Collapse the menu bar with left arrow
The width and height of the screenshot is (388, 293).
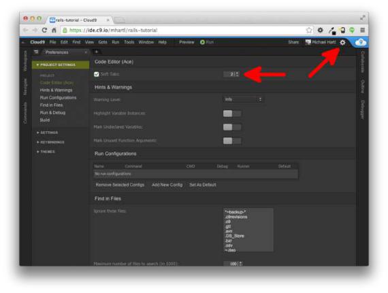click(23, 43)
